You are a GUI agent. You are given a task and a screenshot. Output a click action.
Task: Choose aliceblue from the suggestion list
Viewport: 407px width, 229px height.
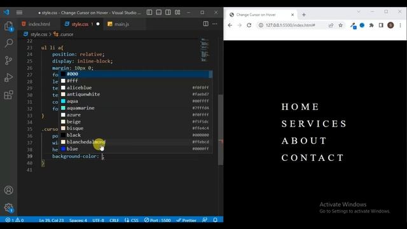coord(135,88)
